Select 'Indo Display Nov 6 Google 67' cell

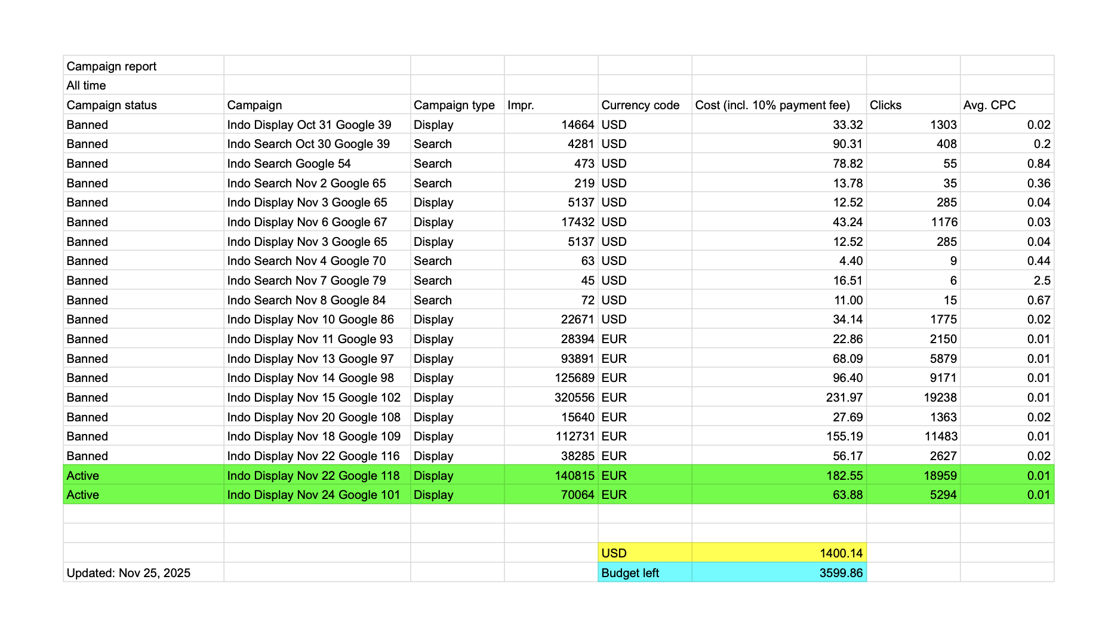tap(317, 222)
